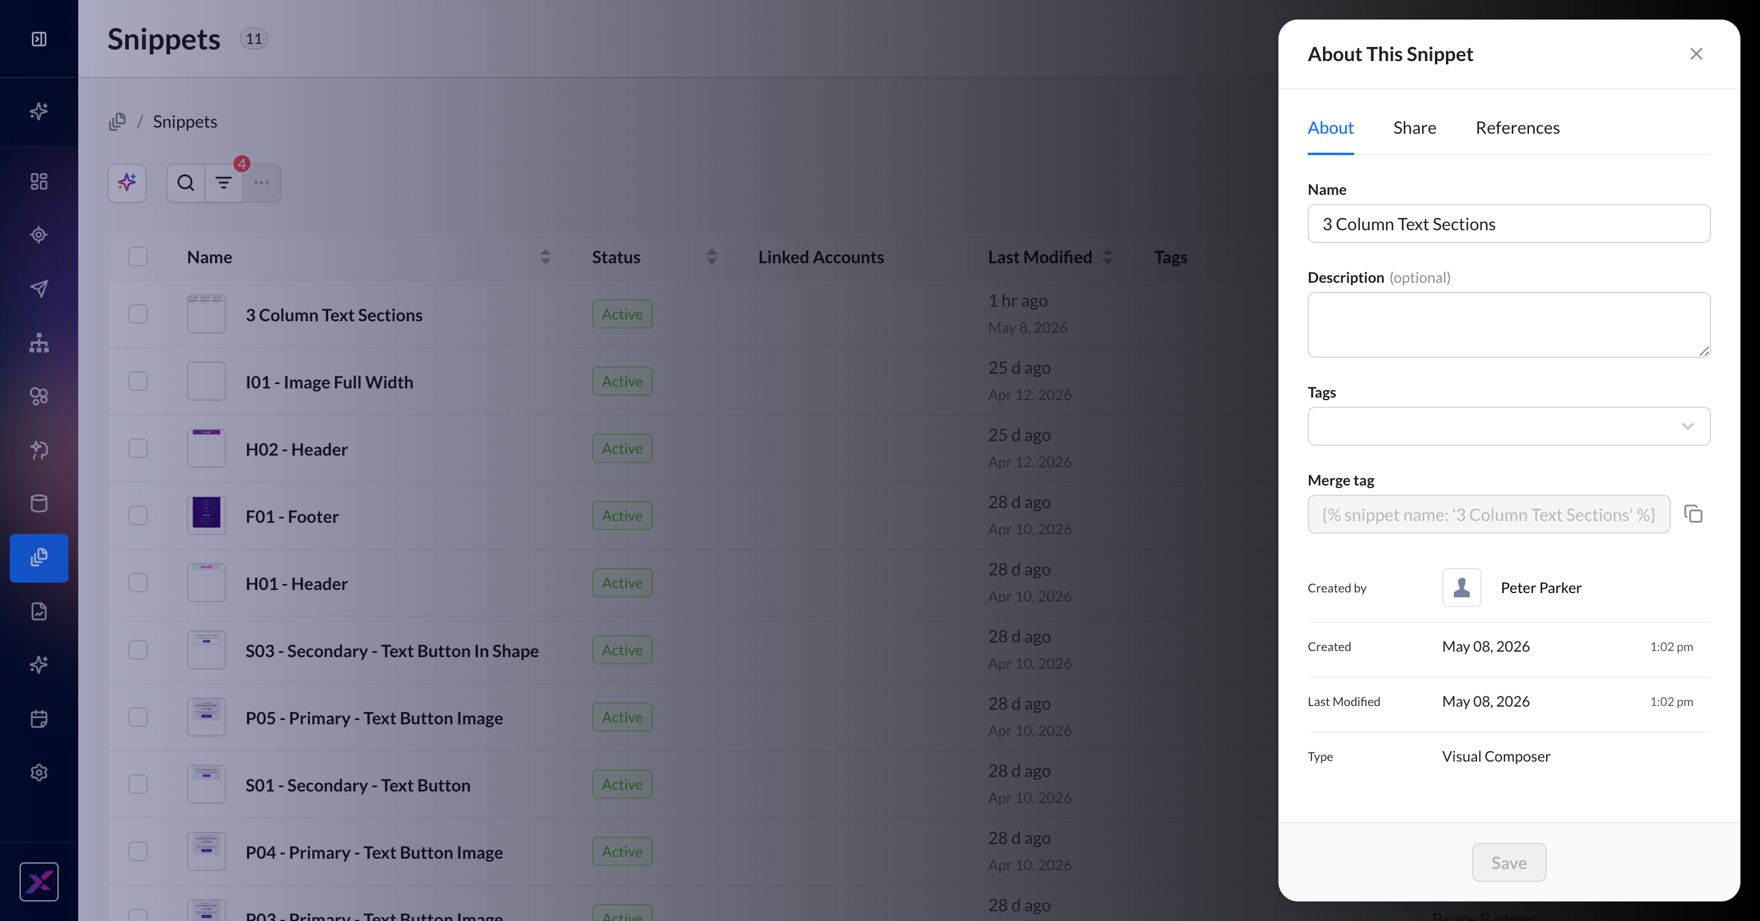Viewport: 1760px width, 921px height.
Task: Check the F01 - Footer row
Action: (138, 515)
